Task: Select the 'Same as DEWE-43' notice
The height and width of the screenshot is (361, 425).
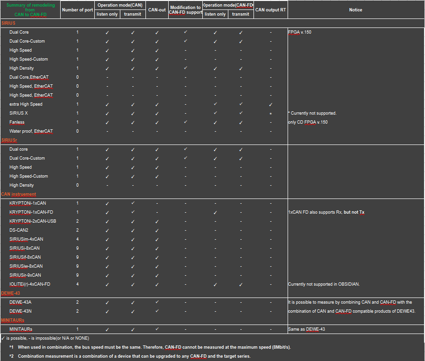Action: [x=307, y=329]
